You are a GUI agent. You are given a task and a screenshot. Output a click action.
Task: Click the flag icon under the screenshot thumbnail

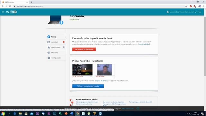(91, 77)
